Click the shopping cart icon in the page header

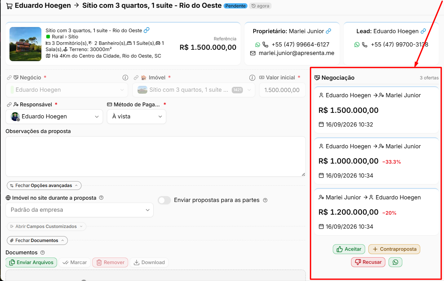coord(9,6)
